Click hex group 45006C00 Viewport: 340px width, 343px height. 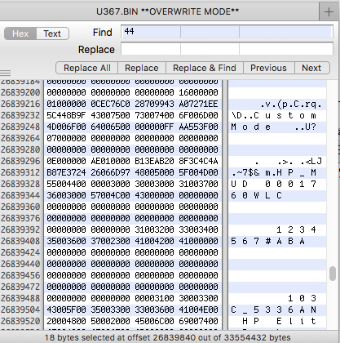154,321
